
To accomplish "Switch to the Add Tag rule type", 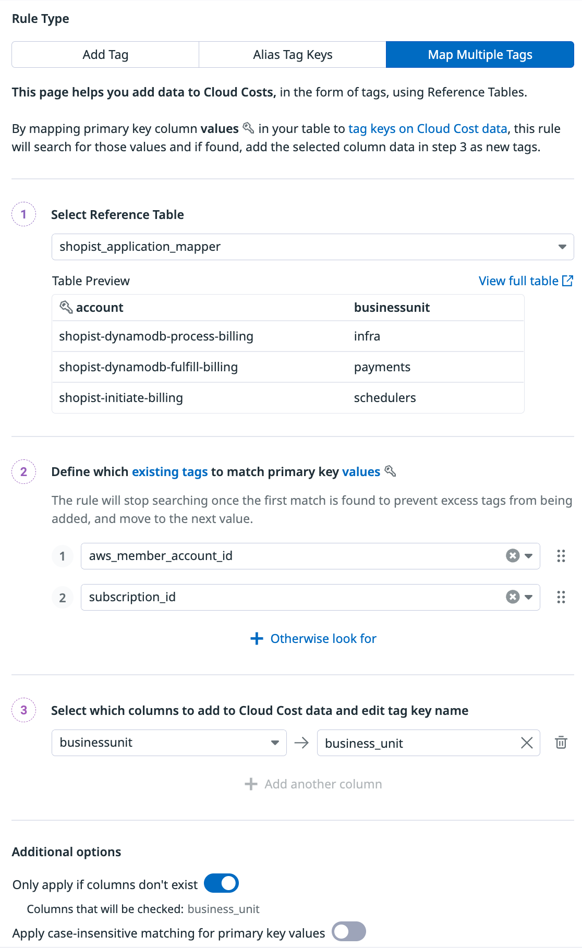I will pos(105,55).
